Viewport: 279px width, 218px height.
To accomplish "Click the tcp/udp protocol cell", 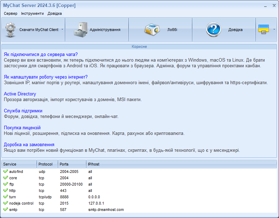I will coord(45,197).
